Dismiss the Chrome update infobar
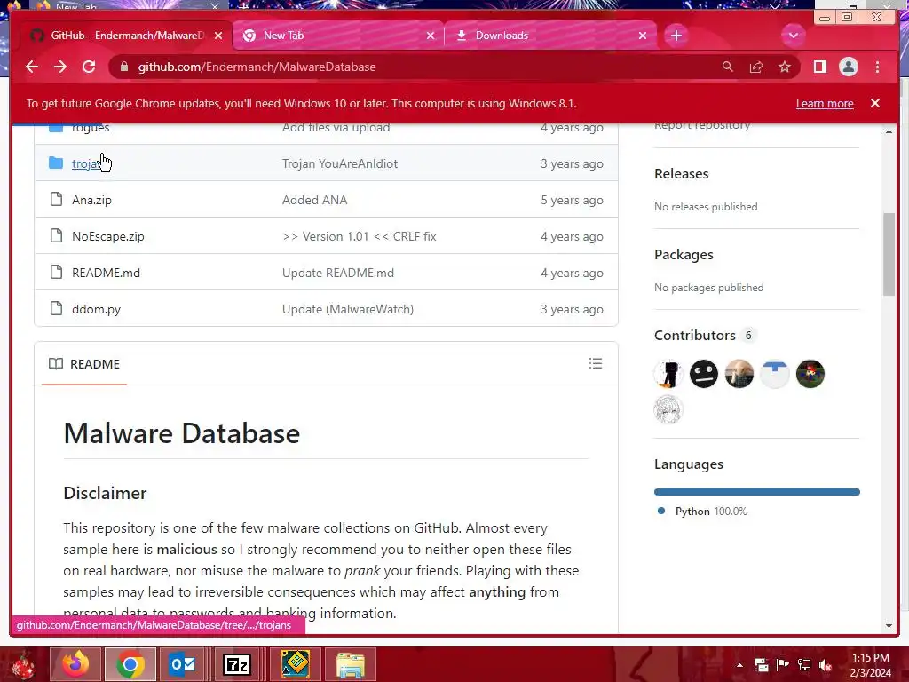This screenshot has width=909, height=682. coord(875,103)
